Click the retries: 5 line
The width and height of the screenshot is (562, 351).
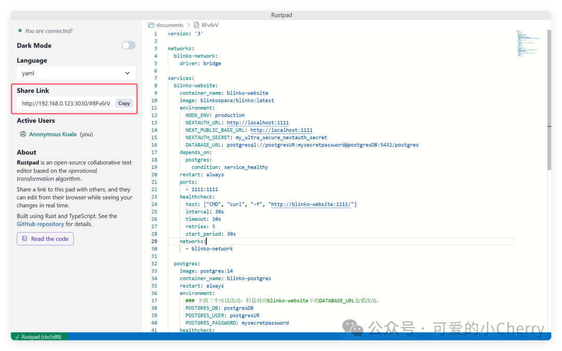click(200, 226)
